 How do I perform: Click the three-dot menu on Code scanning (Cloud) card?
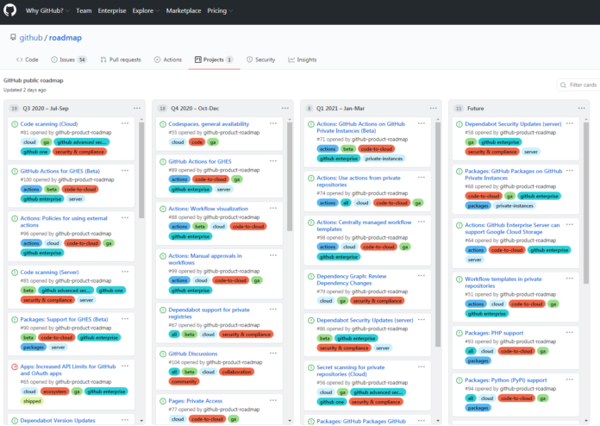point(127,124)
